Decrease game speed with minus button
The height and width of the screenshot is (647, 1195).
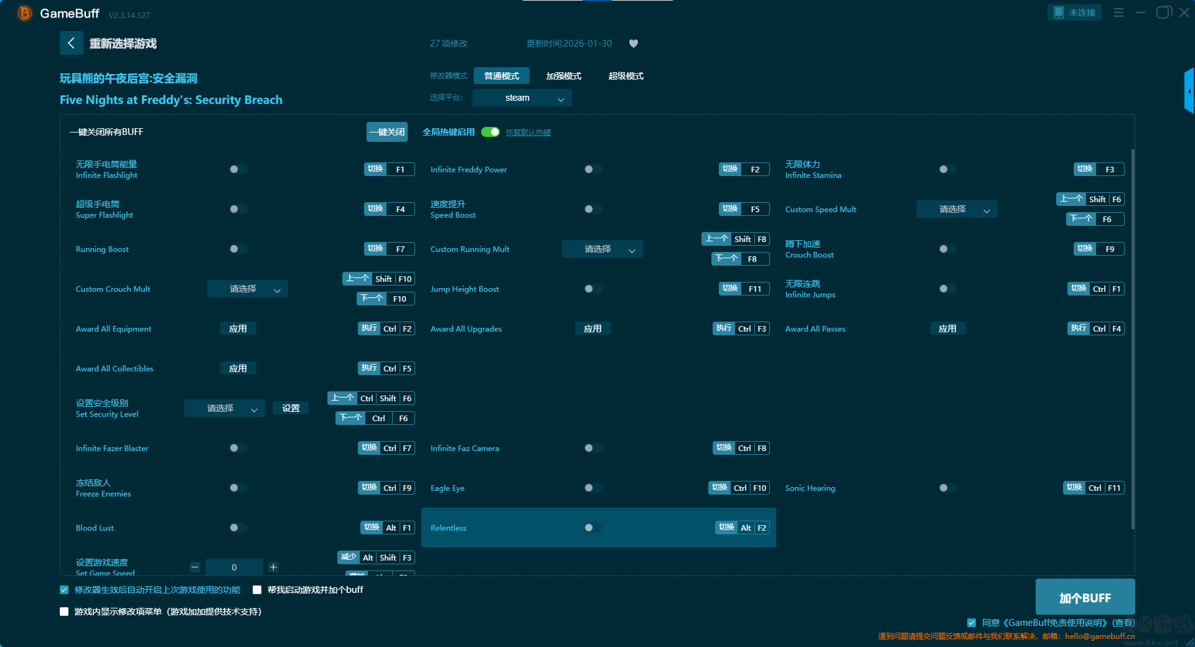tap(195, 567)
